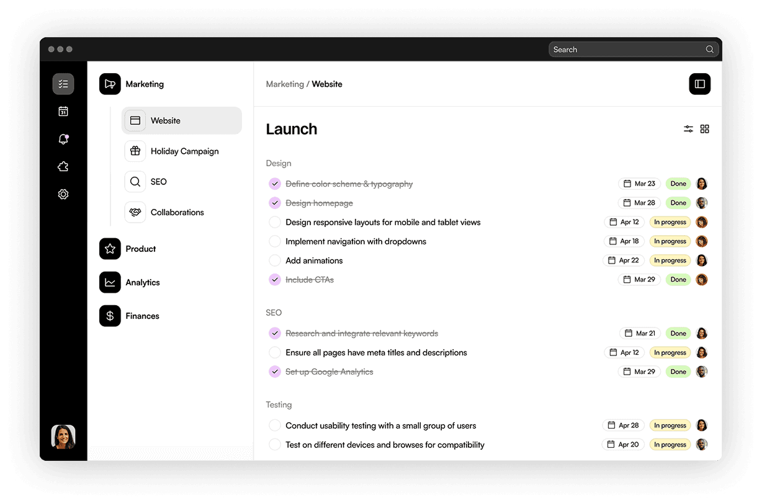Switch to the SEO page under Marketing
This screenshot has width=762, height=503.
[159, 181]
